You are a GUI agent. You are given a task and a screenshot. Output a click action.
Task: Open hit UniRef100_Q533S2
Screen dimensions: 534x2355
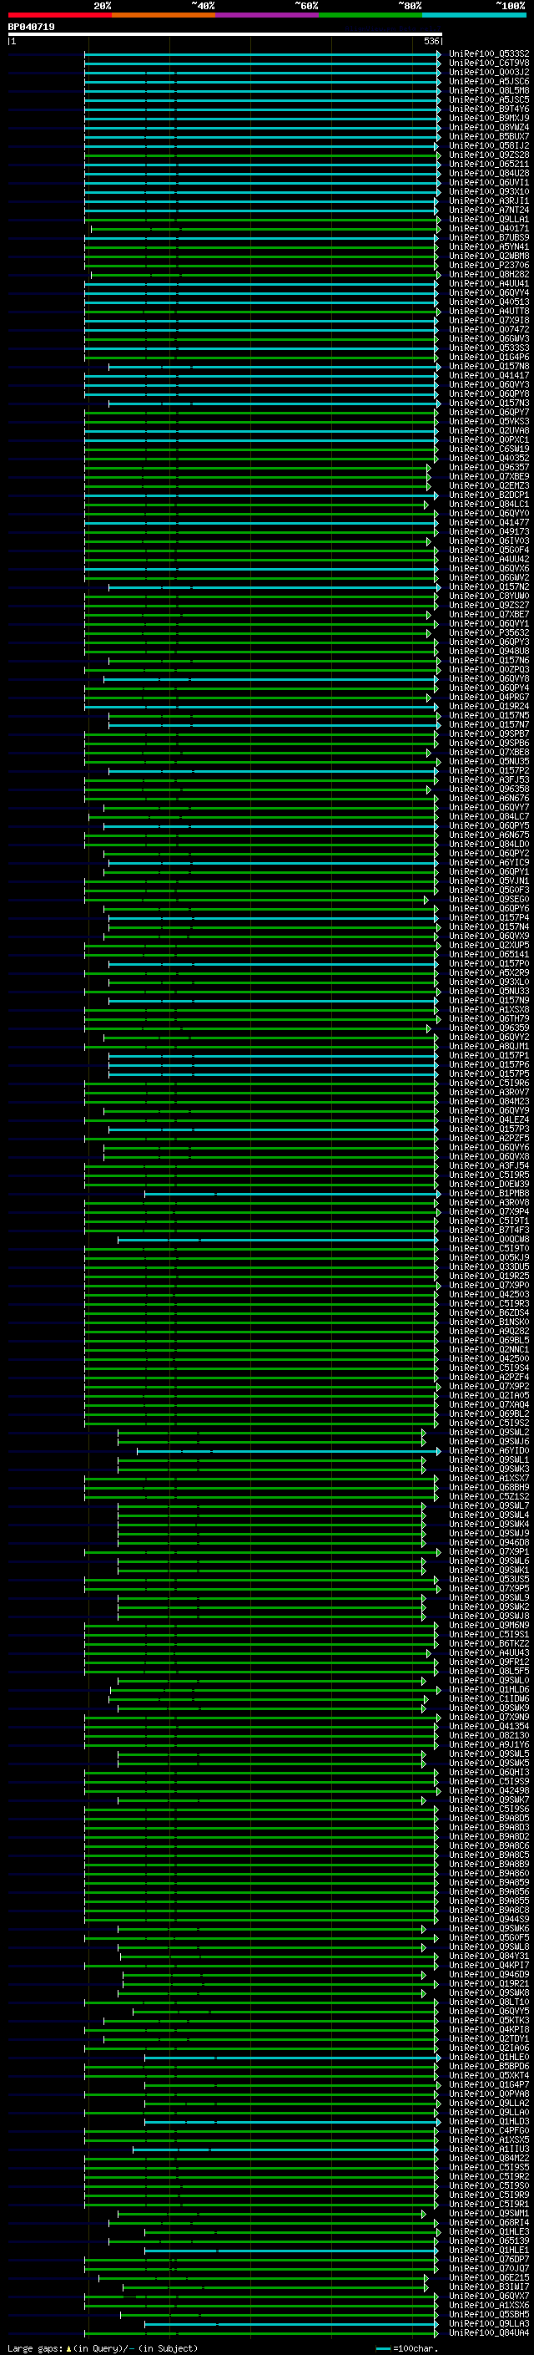(x=489, y=54)
